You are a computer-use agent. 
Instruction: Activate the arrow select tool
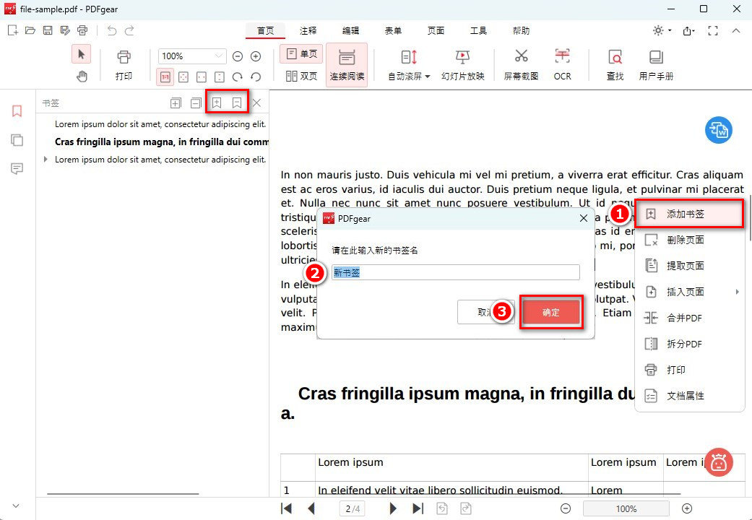tap(81, 54)
